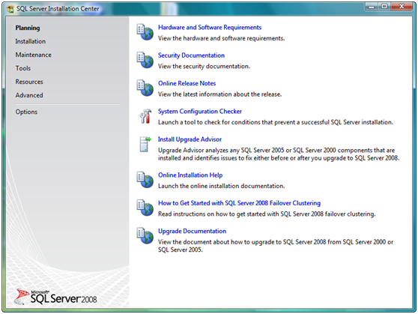Open the Online Release Notes link
The height and width of the screenshot is (314, 418).
[x=187, y=83]
